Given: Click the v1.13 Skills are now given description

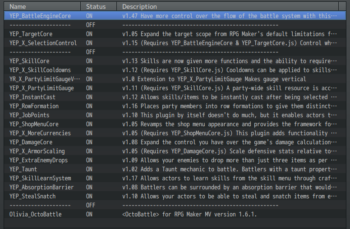Looking at the screenshot, I should [x=230, y=61].
